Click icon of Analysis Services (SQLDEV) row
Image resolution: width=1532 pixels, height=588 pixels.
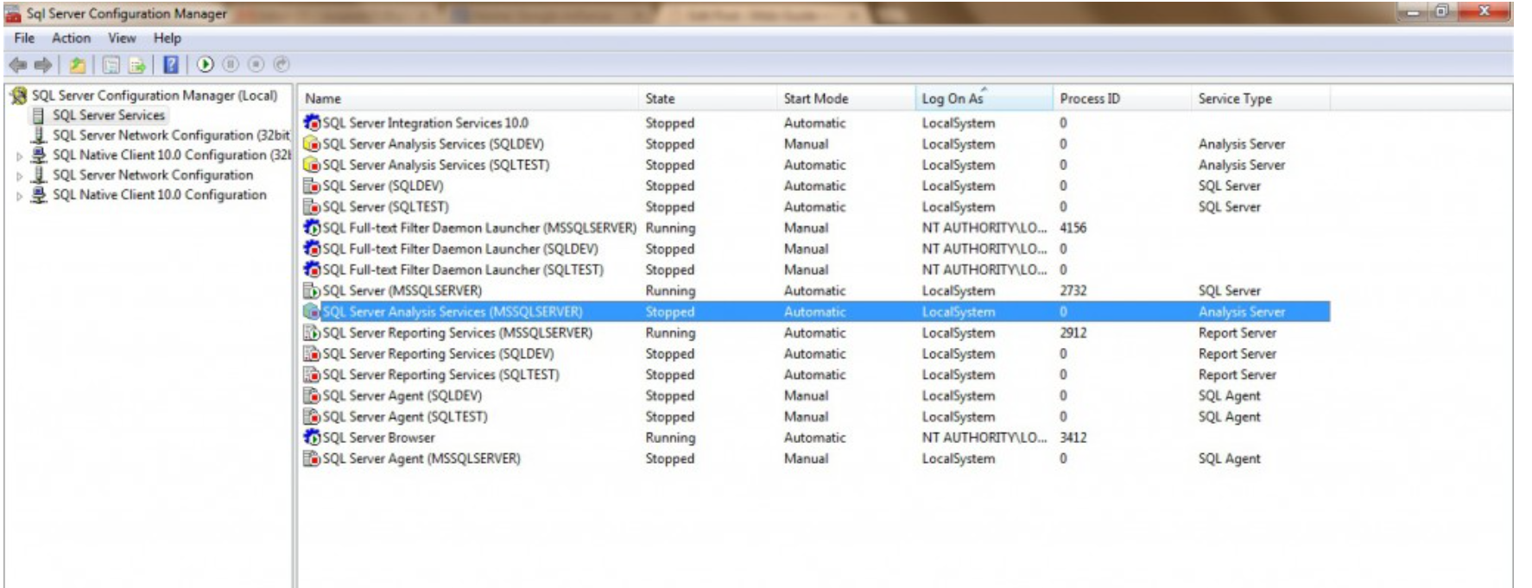coord(312,144)
